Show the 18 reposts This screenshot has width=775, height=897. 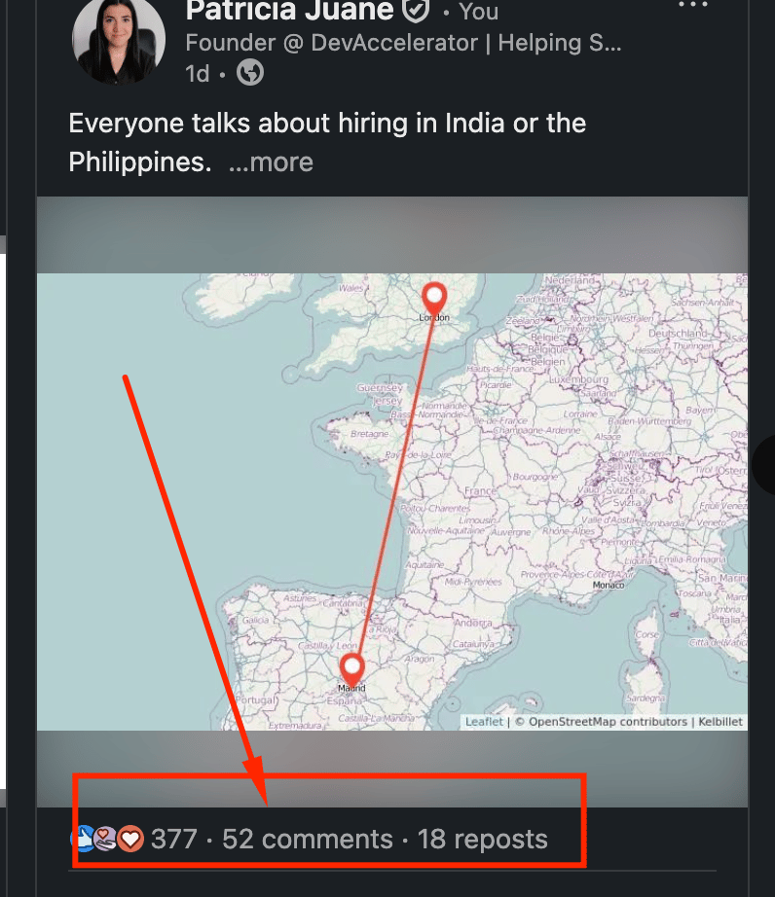[483, 839]
